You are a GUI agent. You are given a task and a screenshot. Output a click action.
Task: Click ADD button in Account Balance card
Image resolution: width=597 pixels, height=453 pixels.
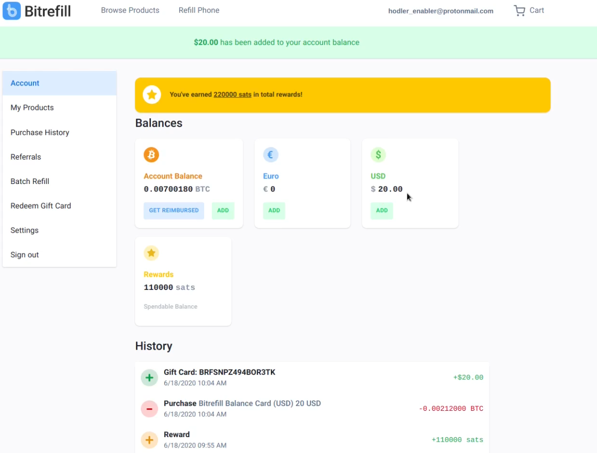point(223,210)
